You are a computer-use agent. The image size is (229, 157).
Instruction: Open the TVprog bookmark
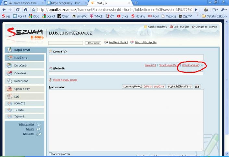tap(169, 16)
